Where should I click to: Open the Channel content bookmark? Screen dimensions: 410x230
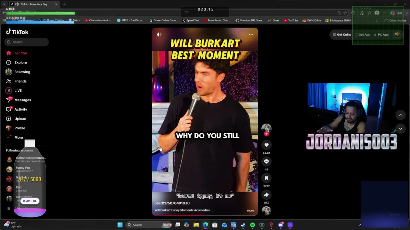[98, 20]
